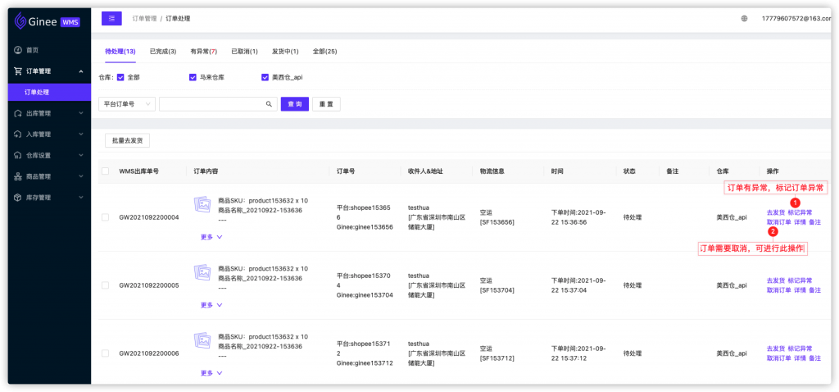Expand the 仓库设置 sidebar menu
Screen dimensions: 839x392
(81, 155)
